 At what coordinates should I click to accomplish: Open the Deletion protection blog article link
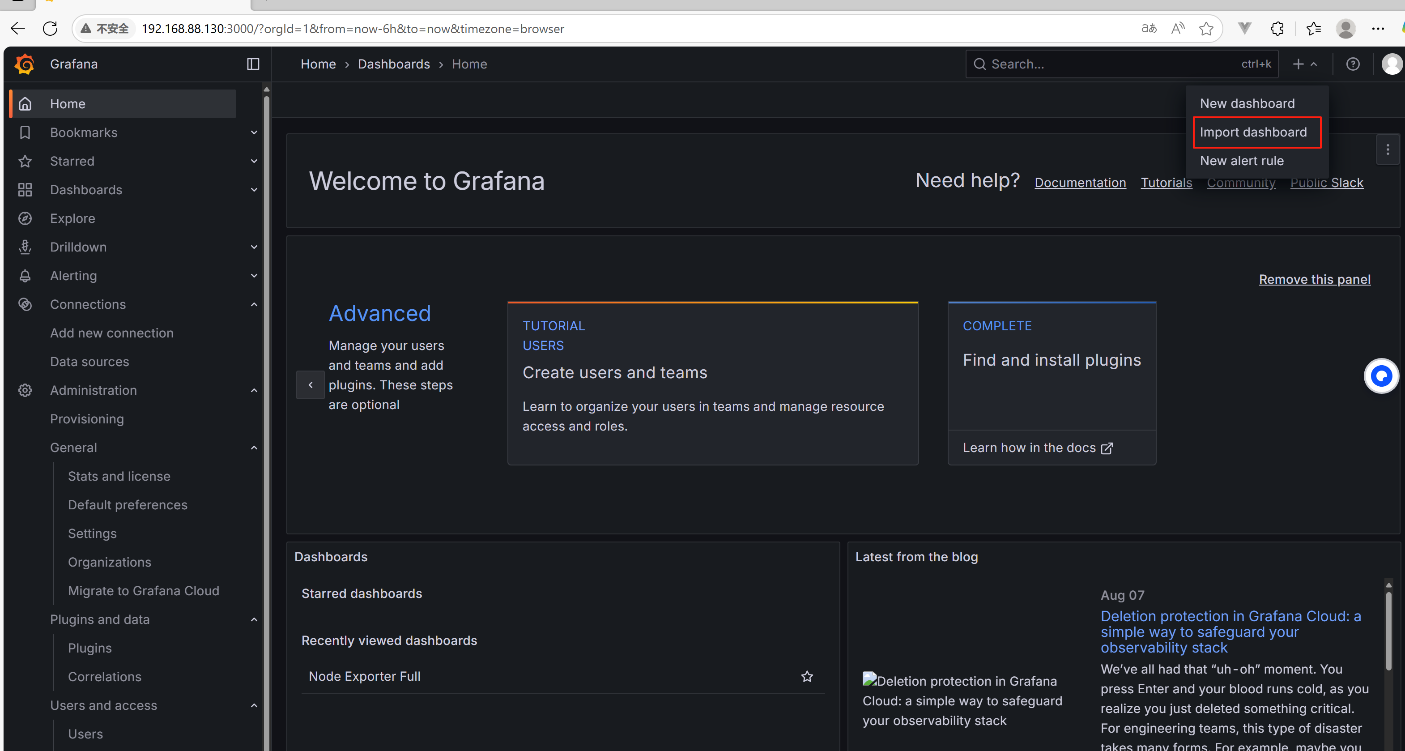(1230, 632)
